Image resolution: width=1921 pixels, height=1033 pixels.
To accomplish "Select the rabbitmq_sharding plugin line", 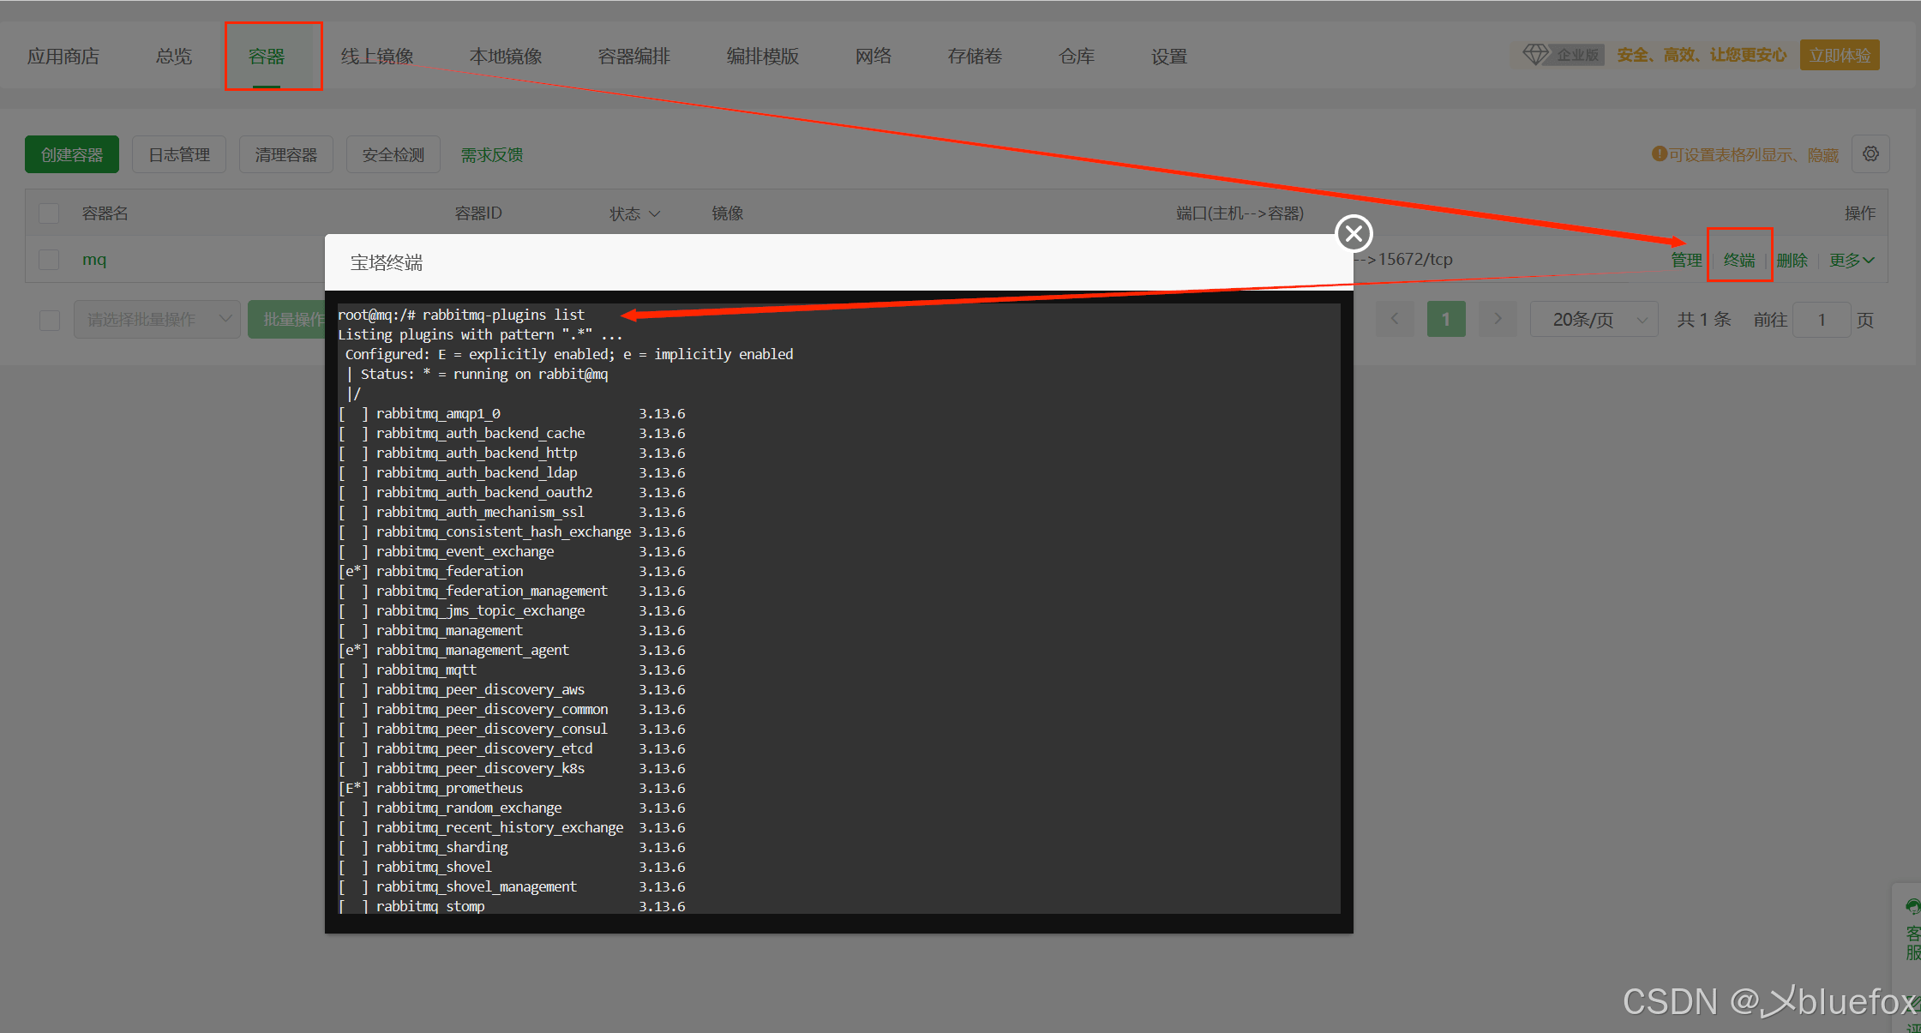I will click(x=512, y=847).
